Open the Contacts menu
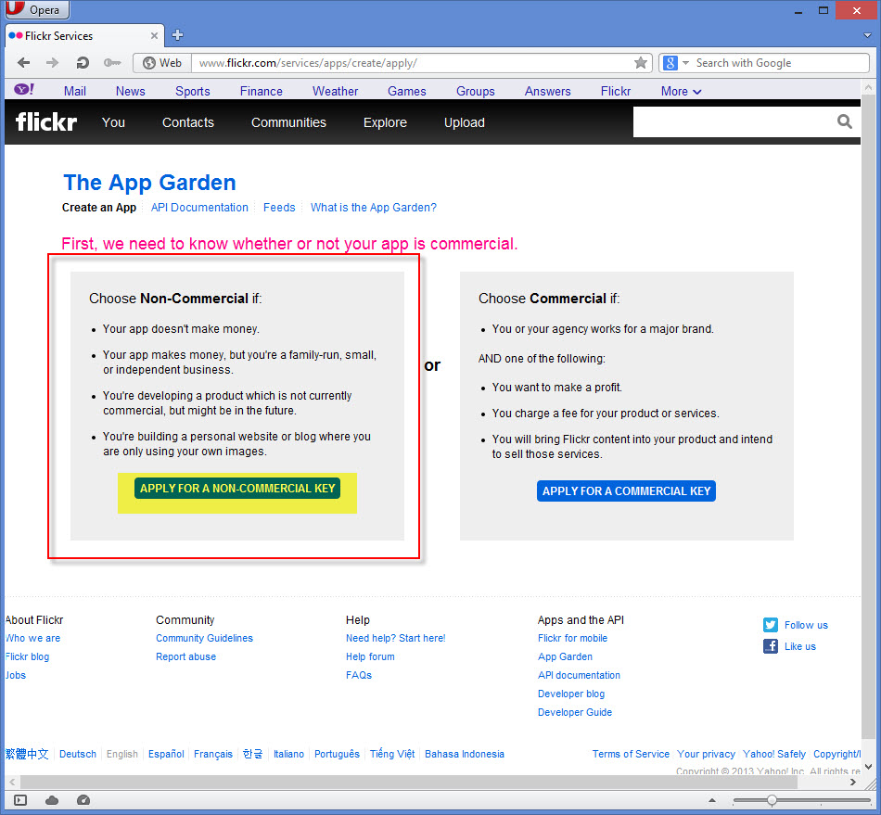The width and height of the screenshot is (881, 815). [x=188, y=122]
